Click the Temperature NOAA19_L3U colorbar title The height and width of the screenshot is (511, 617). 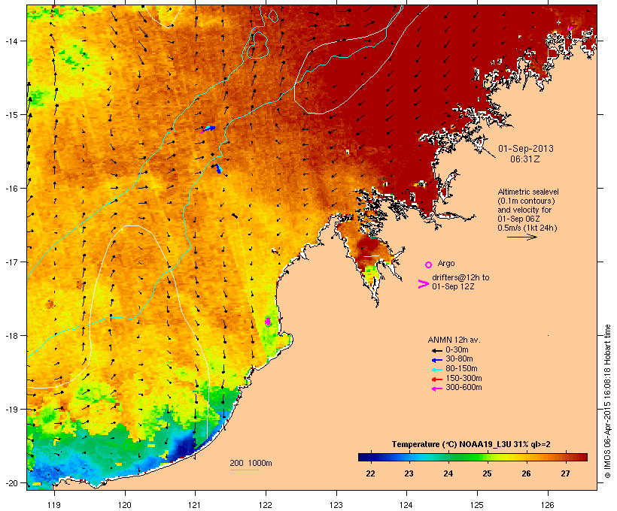click(x=471, y=445)
